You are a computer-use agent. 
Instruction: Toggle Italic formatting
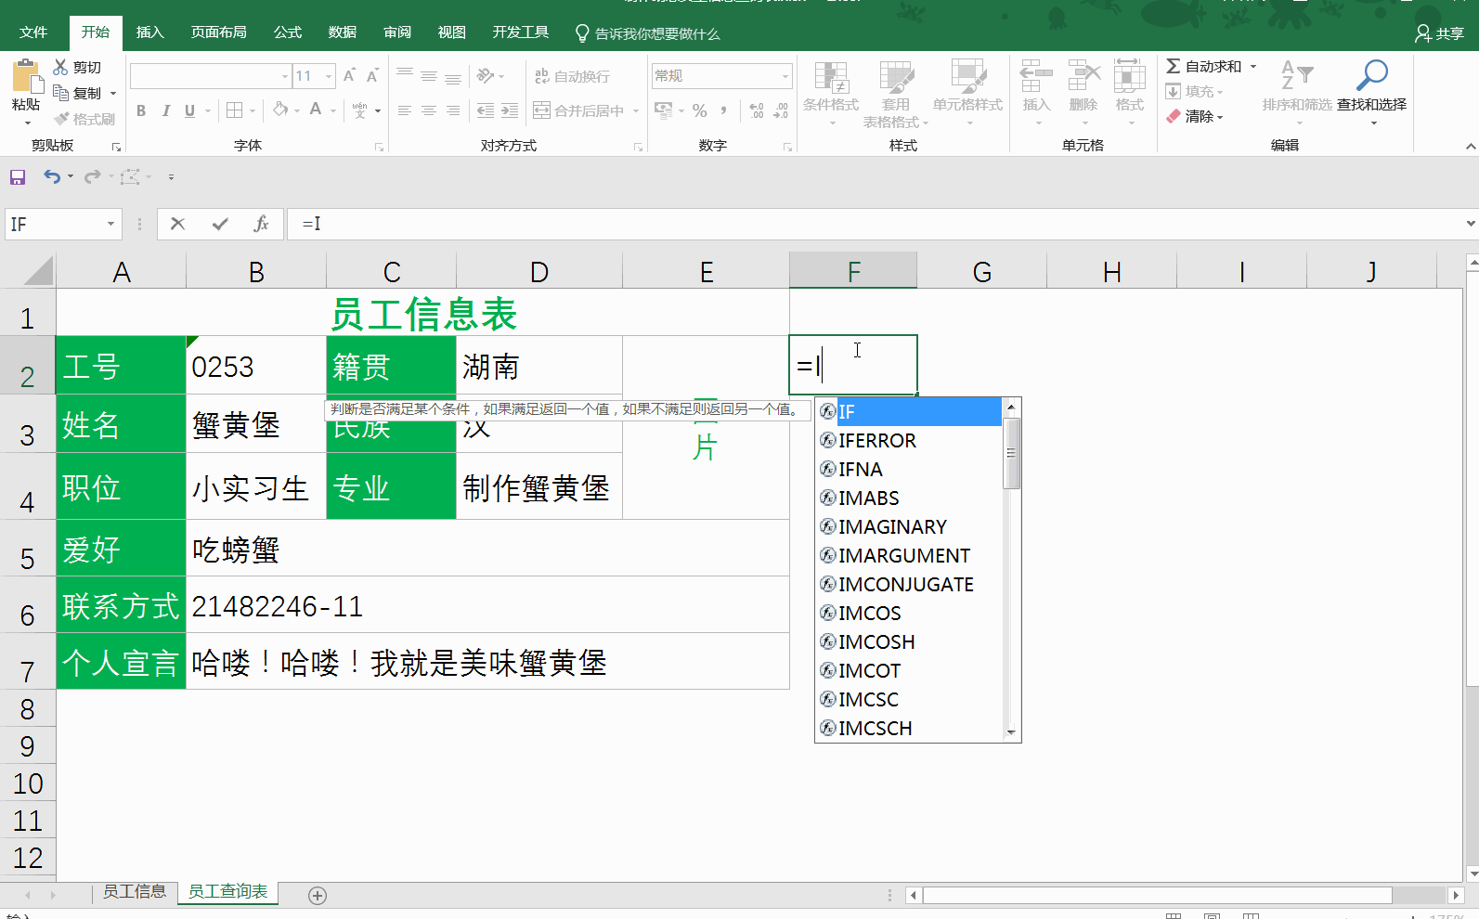click(165, 110)
